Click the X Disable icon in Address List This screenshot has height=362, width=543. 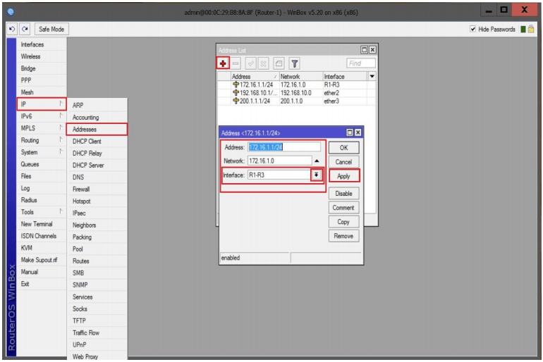(264, 63)
